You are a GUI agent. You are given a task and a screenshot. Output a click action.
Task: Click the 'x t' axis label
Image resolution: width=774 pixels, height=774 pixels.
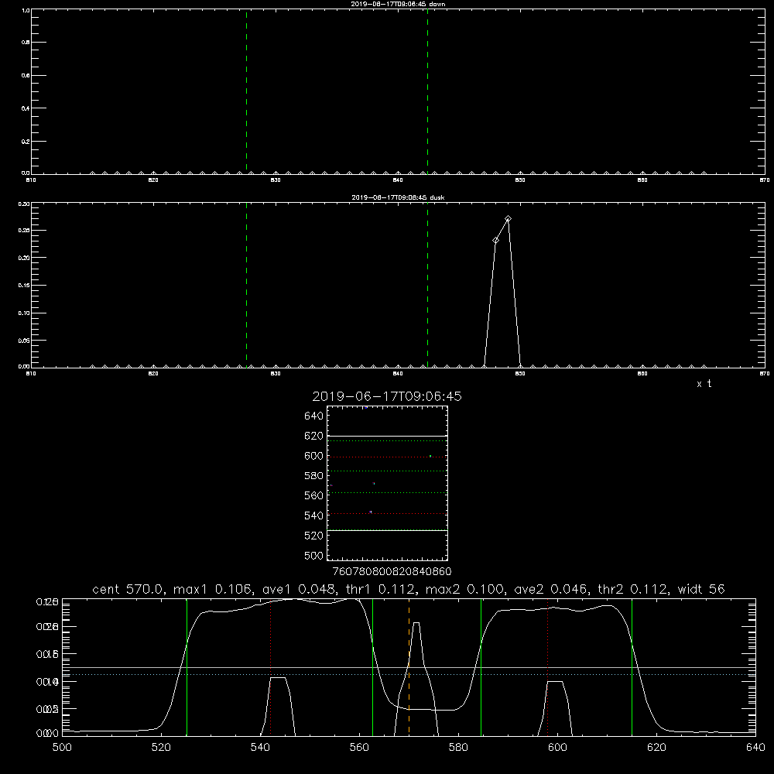pyautogui.click(x=704, y=384)
